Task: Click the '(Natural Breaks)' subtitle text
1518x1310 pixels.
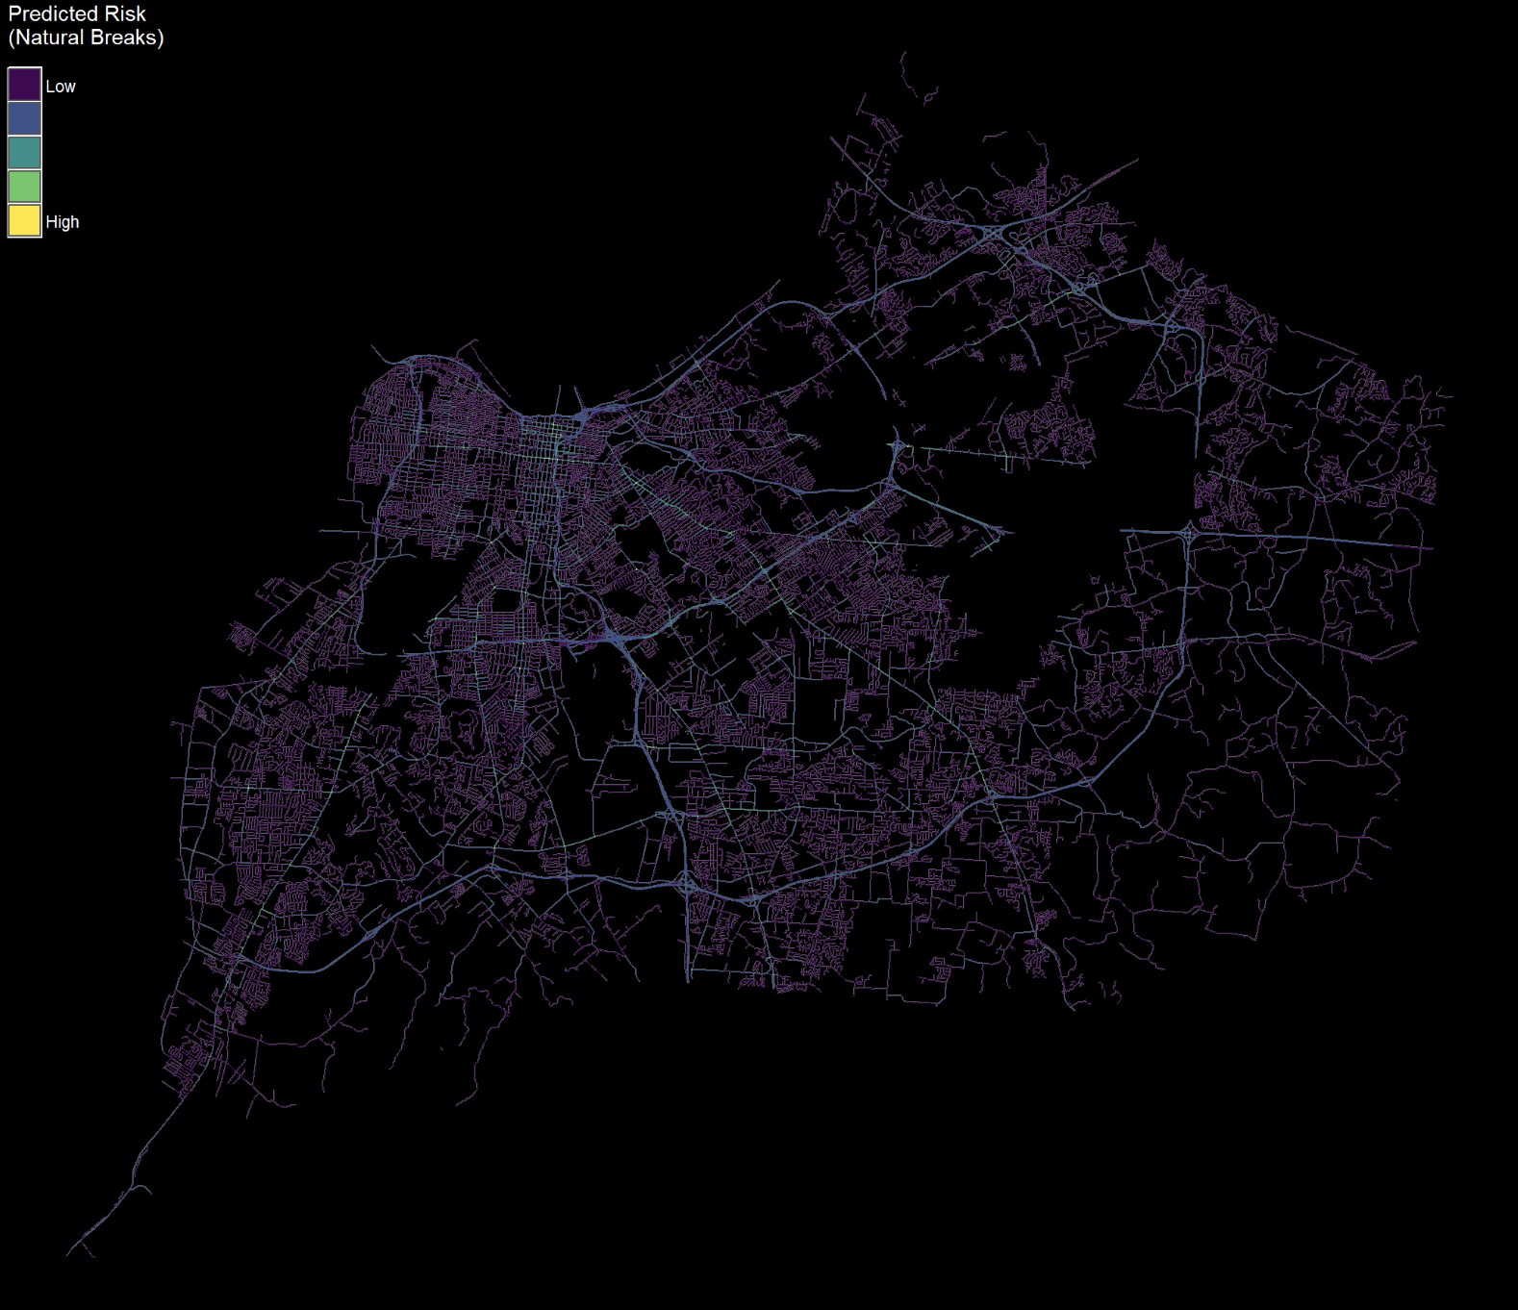Action: [87, 38]
